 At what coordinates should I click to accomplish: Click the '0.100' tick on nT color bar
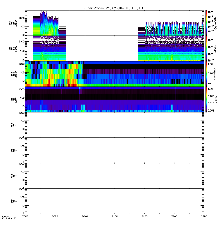211,96
